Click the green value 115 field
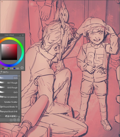This screenshot has width=120, height=137. click(11, 68)
